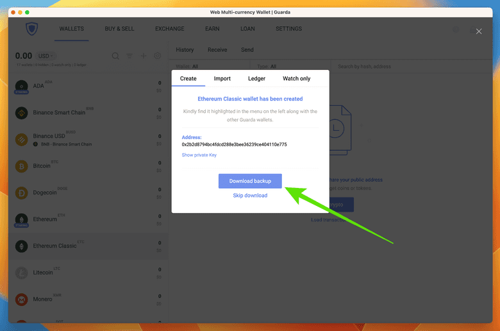500x331 pixels.
Task: Click the Download backup button
Action: pyautogui.click(x=250, y=181)
